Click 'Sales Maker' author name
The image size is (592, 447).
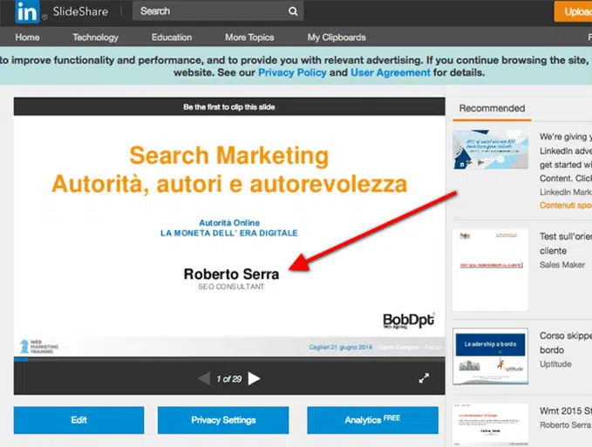(x=562, y=265)
